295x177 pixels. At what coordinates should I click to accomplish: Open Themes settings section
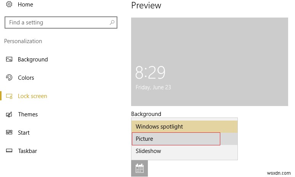click(x=28, y=114)
